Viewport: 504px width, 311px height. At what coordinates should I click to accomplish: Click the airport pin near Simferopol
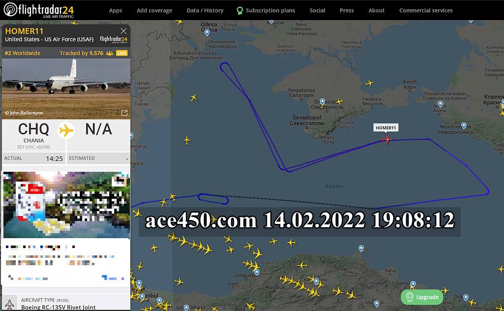(322, 102)
